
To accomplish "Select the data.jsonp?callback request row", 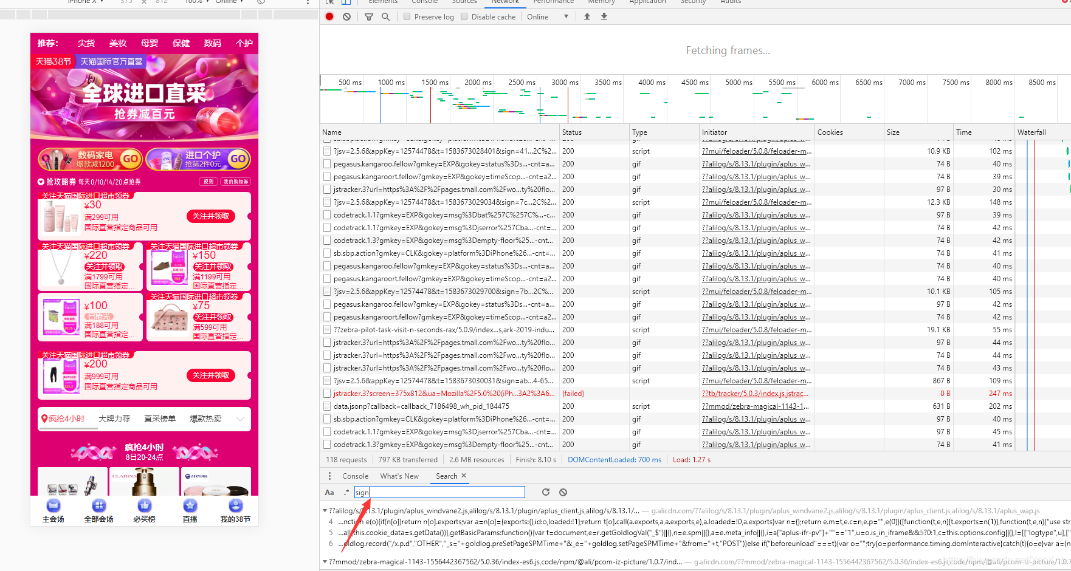I will point(695,406).
